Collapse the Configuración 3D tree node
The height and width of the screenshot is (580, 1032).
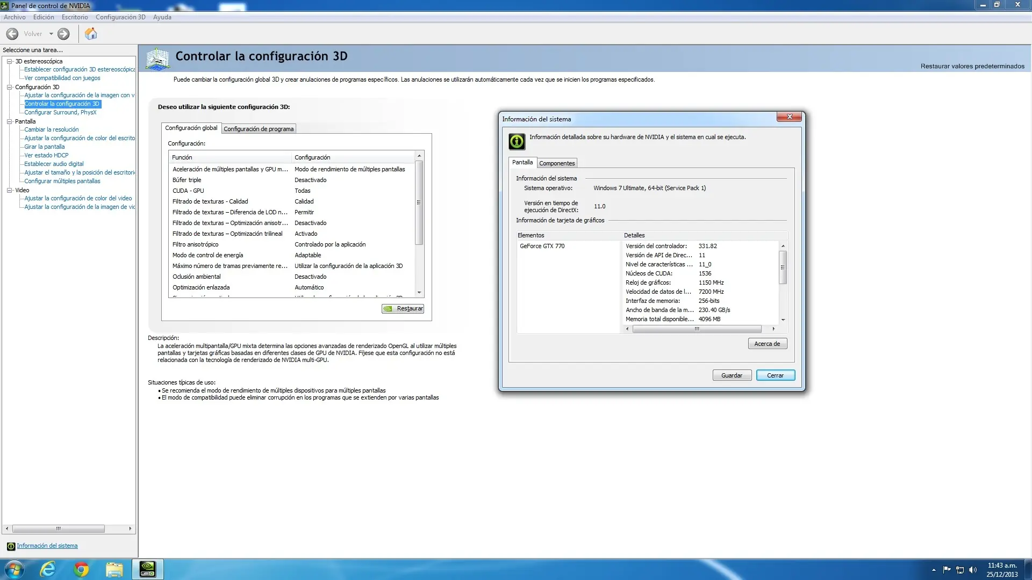pos(10,87)
